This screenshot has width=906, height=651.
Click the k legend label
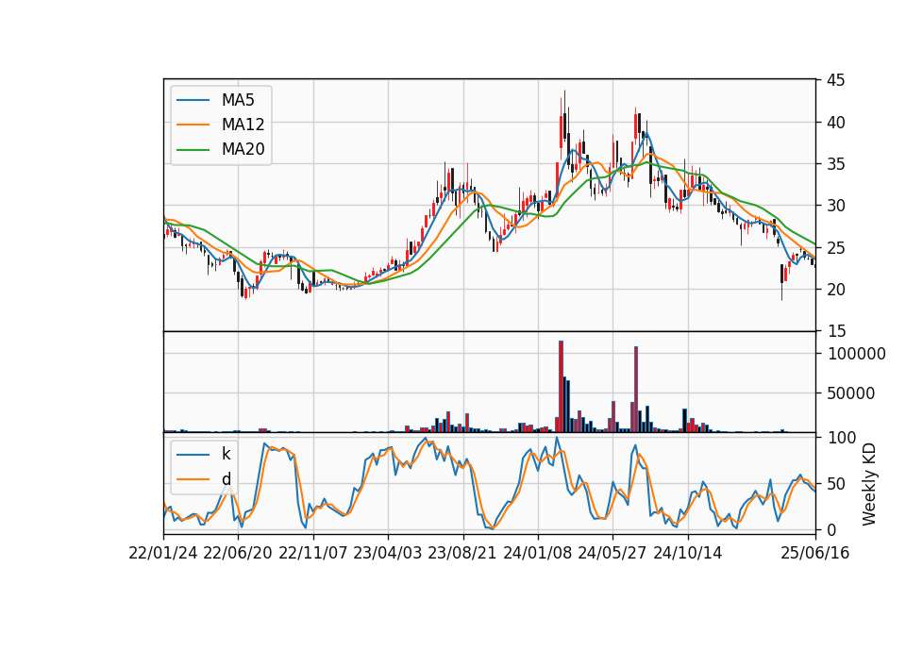point(226,454)
